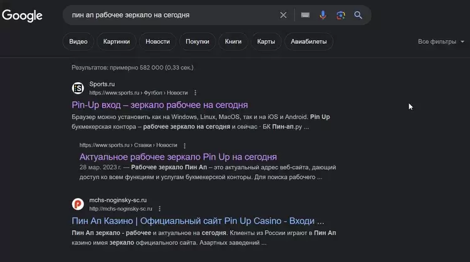Open 'Pin-Up вход – зеркало рабочее' result

click(x=160, y=105)
